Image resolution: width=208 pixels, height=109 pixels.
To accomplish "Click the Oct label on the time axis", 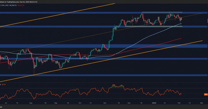I will pyautogui.click(x=80, y=103).
